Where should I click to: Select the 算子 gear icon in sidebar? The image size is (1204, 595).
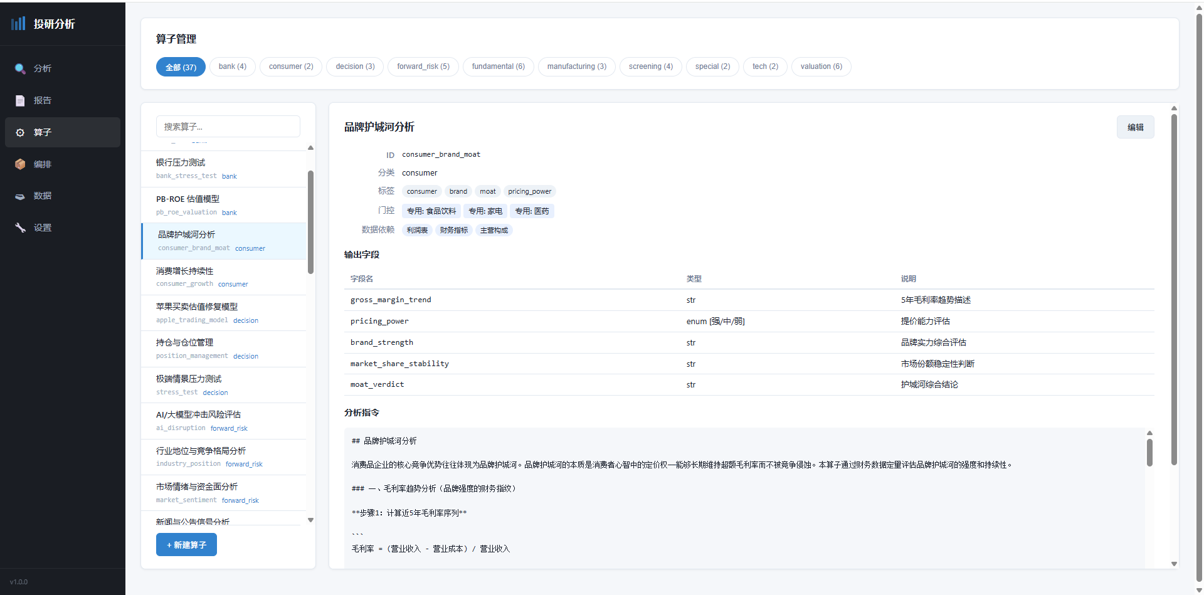(x=20, y=132)
